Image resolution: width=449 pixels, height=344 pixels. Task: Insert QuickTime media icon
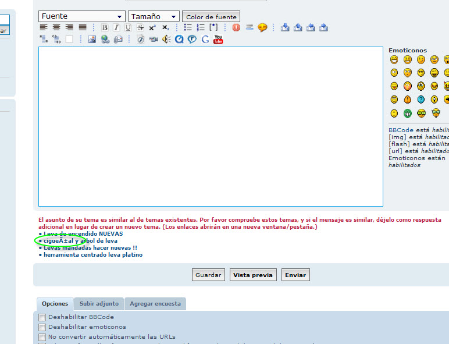[179, 39]
